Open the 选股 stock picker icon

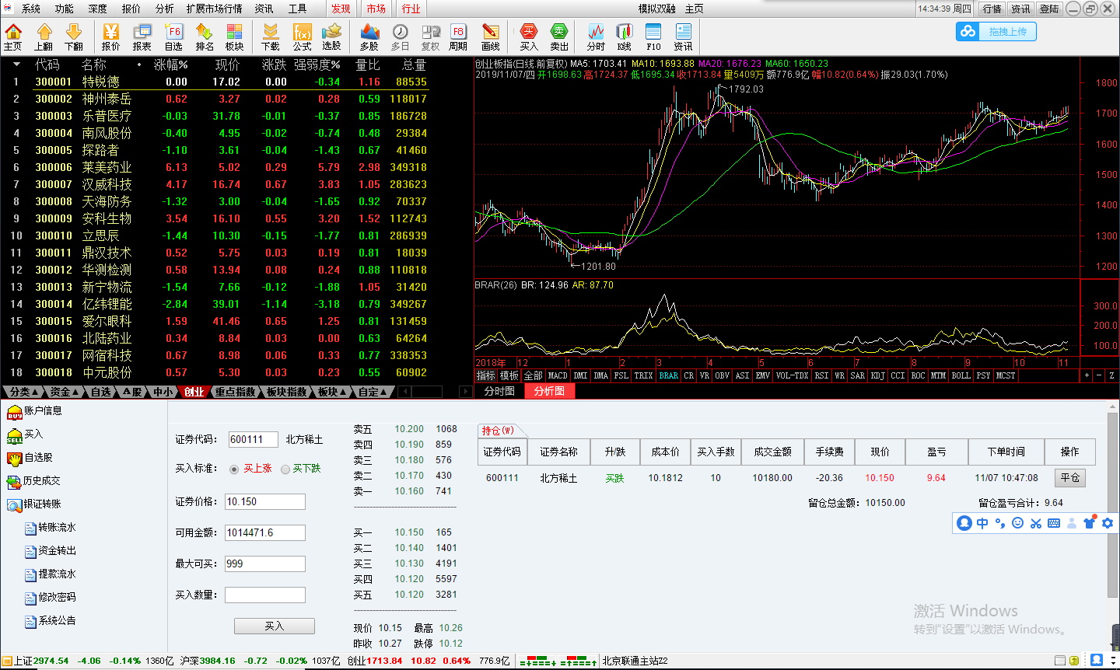coord(332,37)
